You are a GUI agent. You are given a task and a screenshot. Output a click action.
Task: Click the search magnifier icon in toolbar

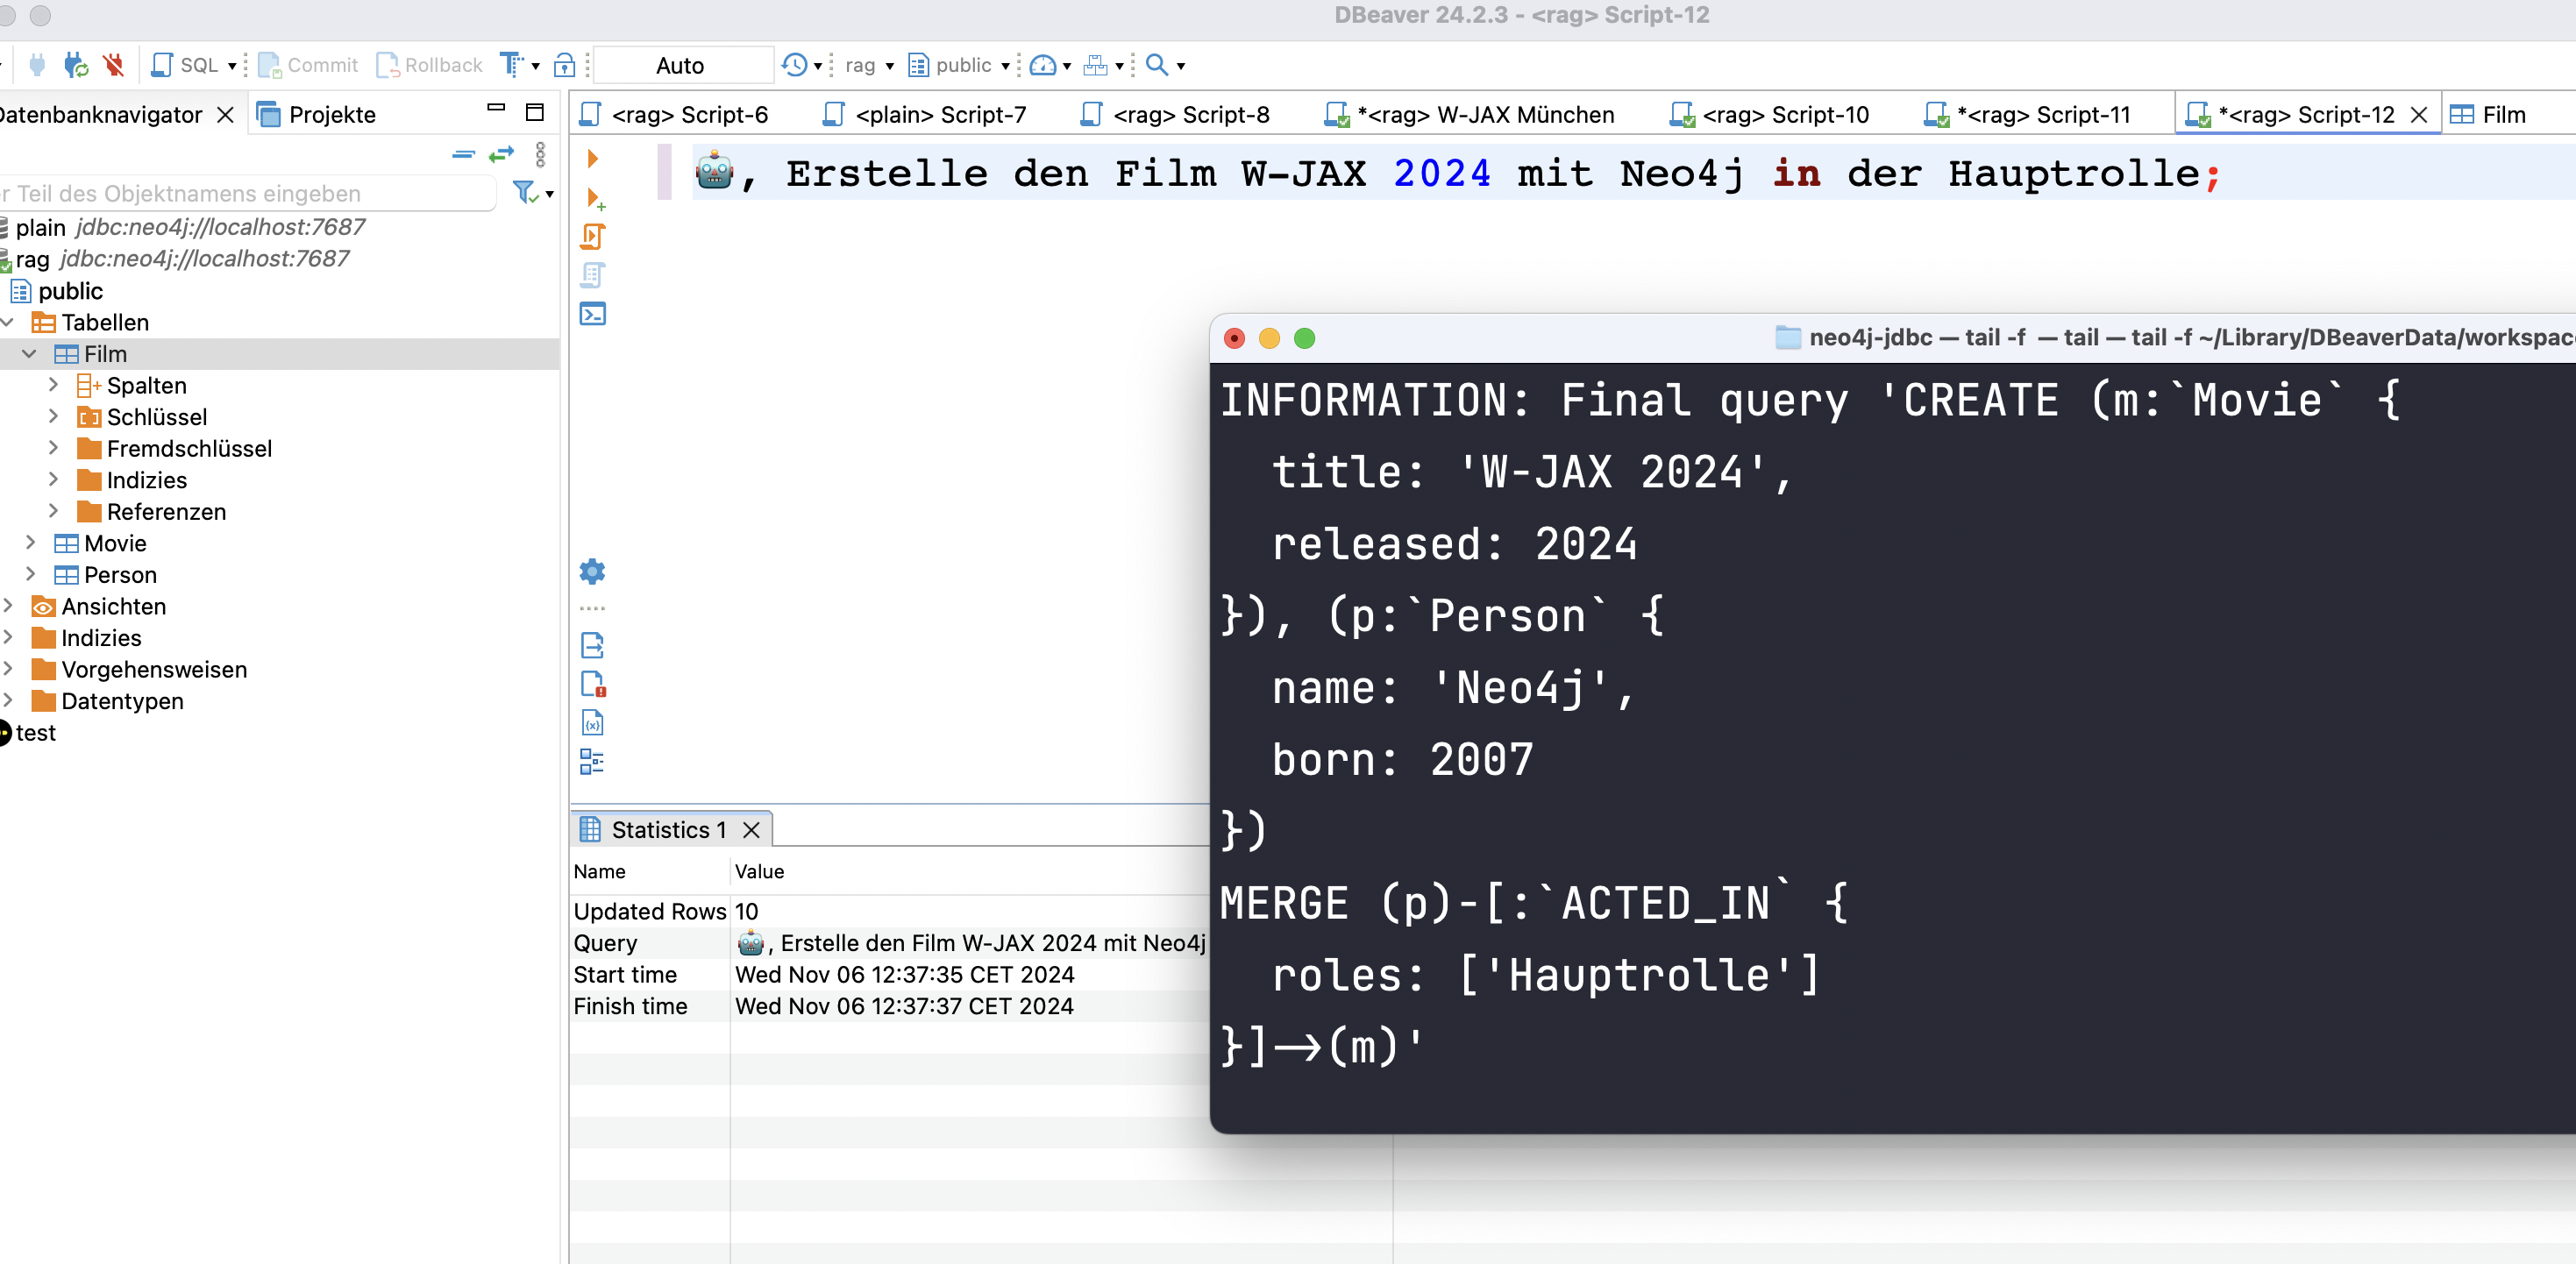coord(1157,65)
